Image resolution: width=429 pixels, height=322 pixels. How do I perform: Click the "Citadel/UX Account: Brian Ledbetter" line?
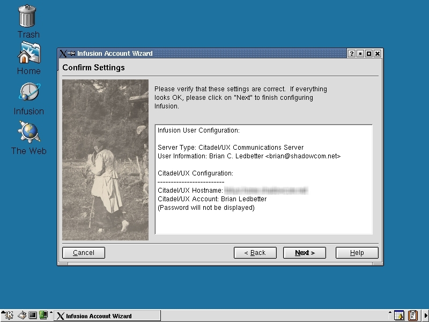point(212,199)
